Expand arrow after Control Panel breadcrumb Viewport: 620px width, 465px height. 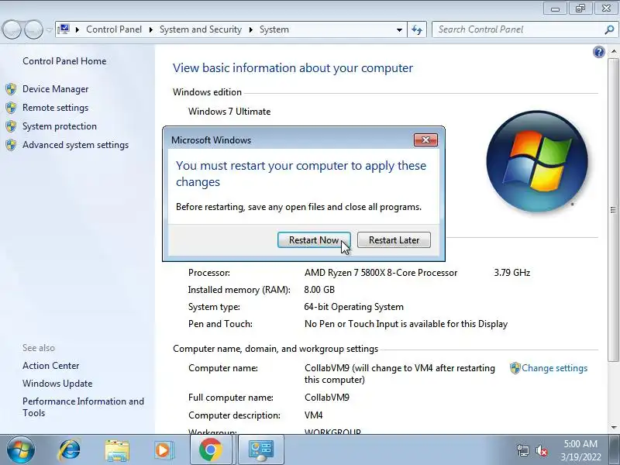[x=150, y=29]
